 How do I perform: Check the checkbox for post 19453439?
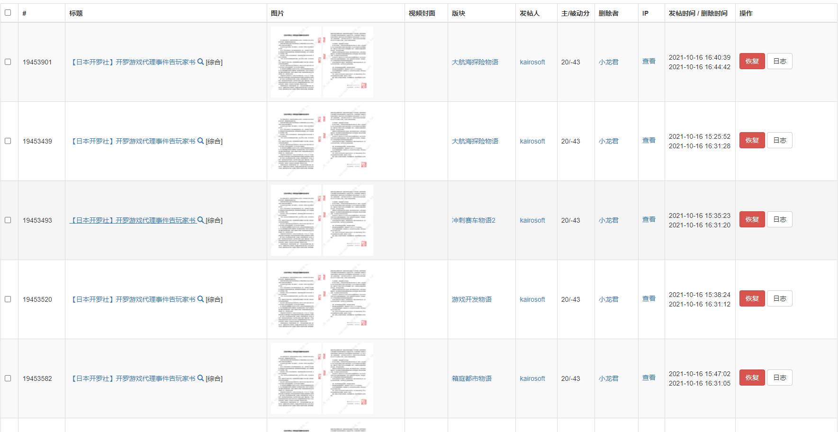[x=8, y=141]
